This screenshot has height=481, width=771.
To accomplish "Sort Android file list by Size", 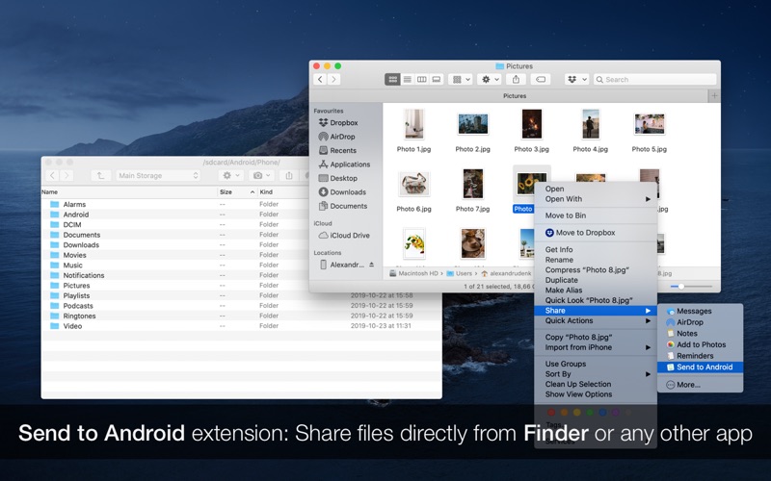I will point(237,191).
